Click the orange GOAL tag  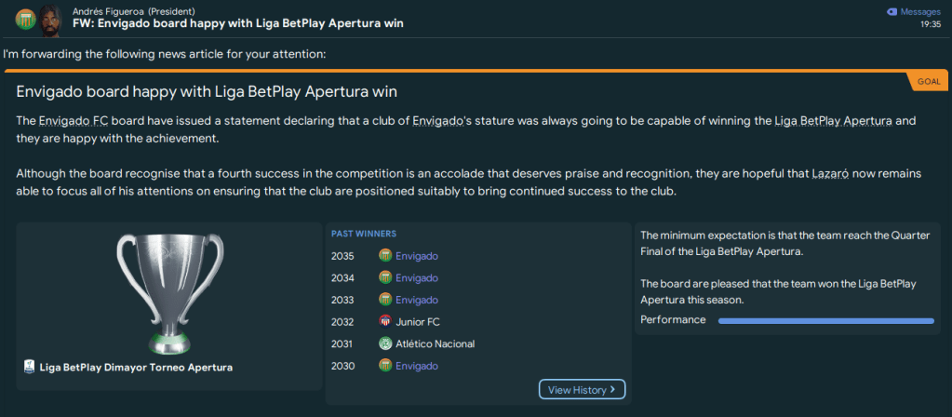point(928,81)
